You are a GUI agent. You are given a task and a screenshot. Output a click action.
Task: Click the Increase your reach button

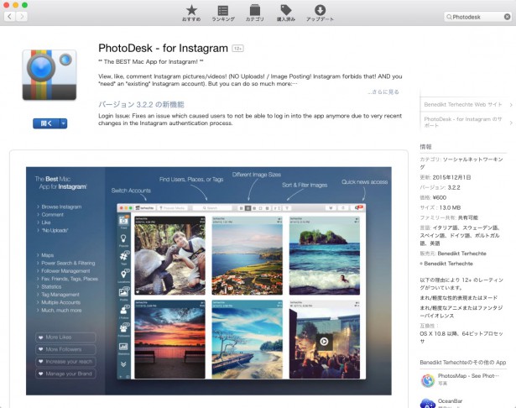click(x=65, y=362)
